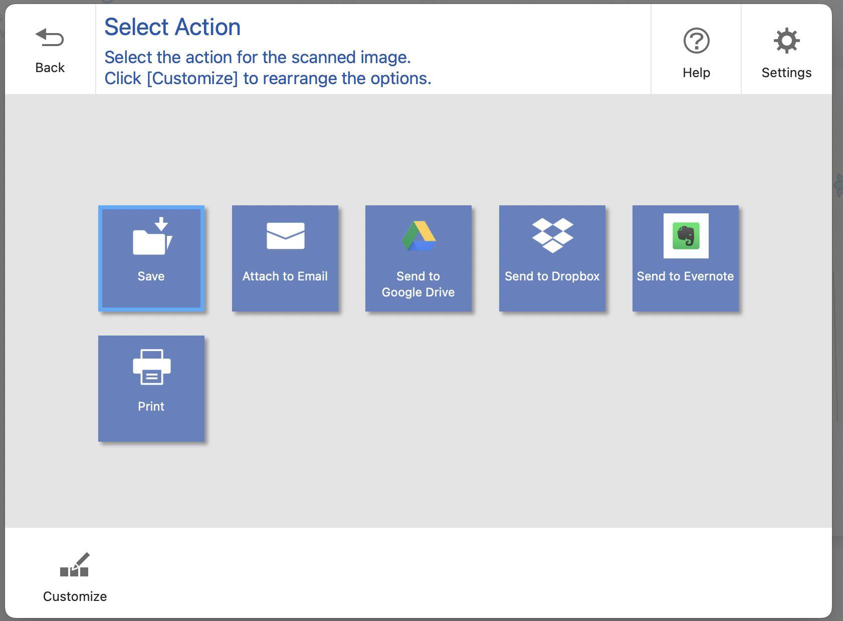Click the Google Drive triangle logo
Image resolution: width=843 pixels, height=621 pixels.
tap(418, 236)
